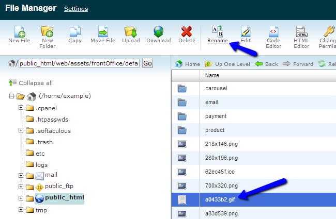Go to Home in navigation bar
Viewport: 336px width, 219px height.
(187, 64)
